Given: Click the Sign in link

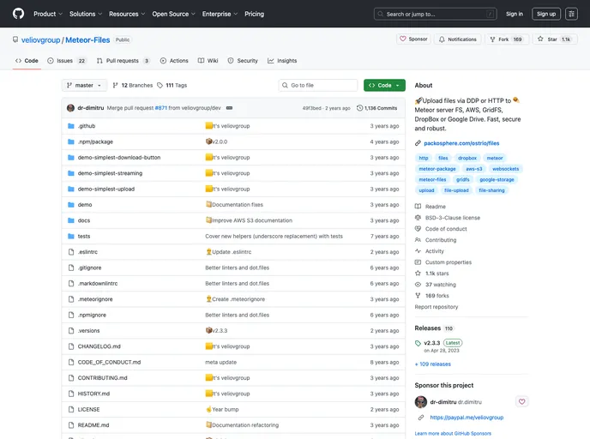Looking at the screenshot, I should click(x=514, y=14).
